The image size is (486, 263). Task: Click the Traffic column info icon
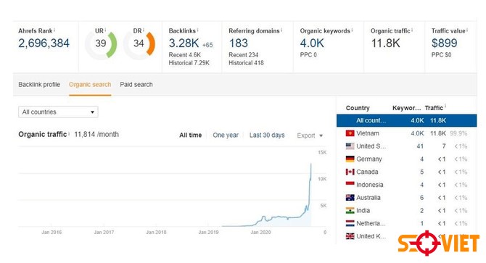[445, 107]
